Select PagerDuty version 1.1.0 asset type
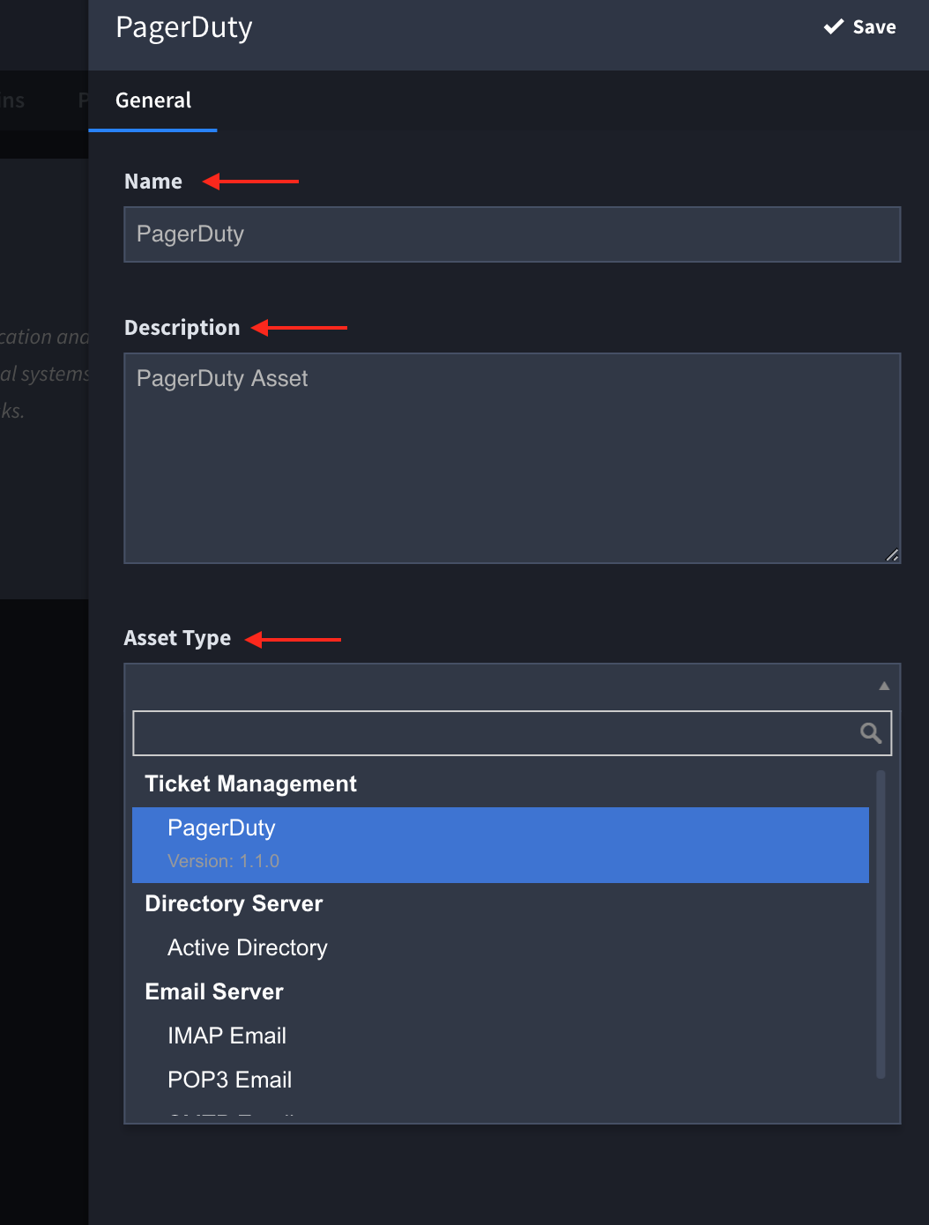Screen dimensions: 929x1225 (500, 844)
